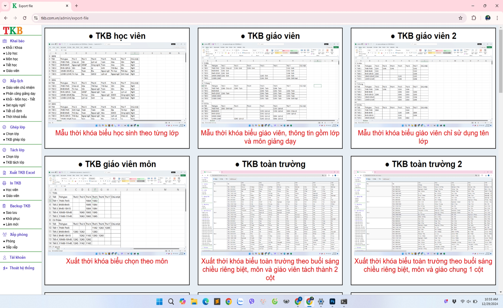The height and width of the screenshot is (308, 503).
Task: Click the In TKB printer icon
Action: tap(5, 183)
